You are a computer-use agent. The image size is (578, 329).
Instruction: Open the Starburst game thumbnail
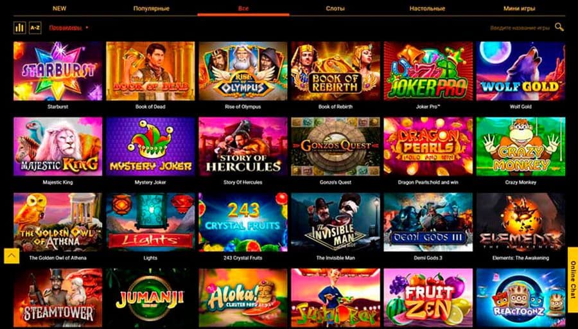(58, 71)
